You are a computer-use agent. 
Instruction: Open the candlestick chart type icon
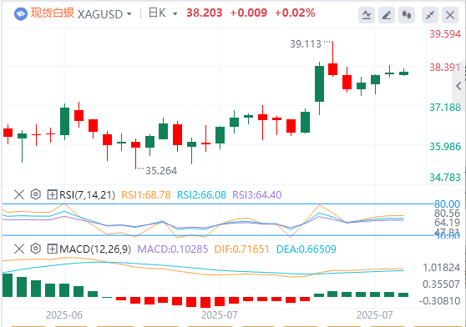tap(406, 14)
